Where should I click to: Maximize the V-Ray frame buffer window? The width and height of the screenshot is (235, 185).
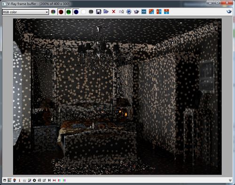pos(218,2)
